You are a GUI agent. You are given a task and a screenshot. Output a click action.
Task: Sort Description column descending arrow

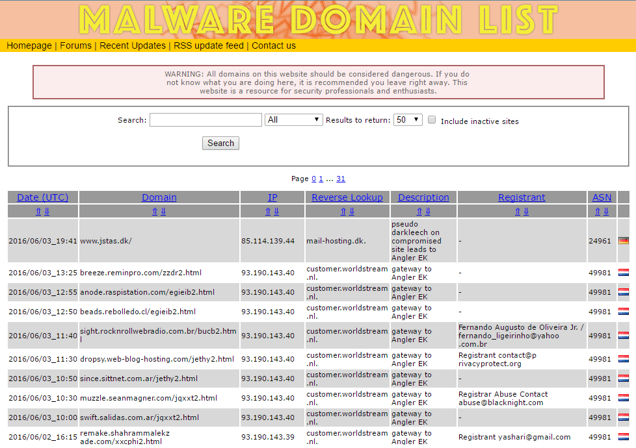coord(427,212)
